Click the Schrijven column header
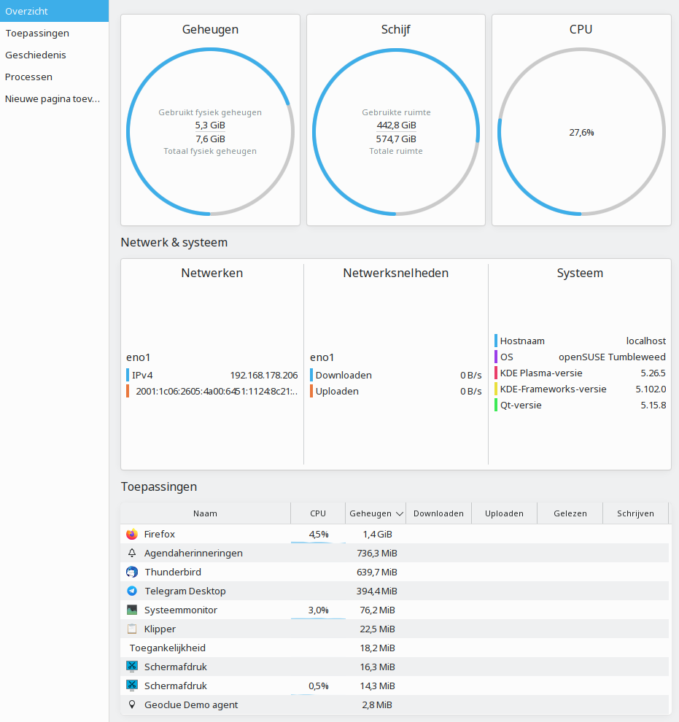The width and height of the screenshot is (679, 722). tap(635, 513)
